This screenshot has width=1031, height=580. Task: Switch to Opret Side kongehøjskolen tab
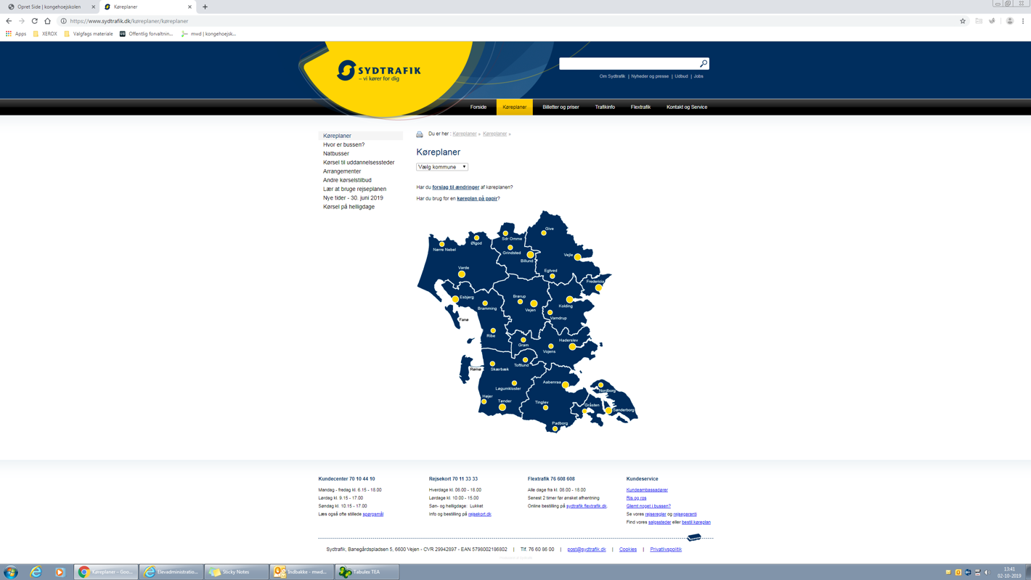point(49,7)
